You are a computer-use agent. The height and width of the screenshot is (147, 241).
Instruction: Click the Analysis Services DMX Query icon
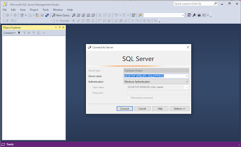(x=84, y=15)
